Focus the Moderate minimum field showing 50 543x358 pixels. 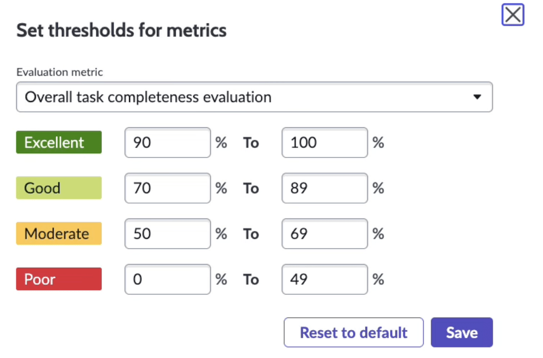pos(167,234)
